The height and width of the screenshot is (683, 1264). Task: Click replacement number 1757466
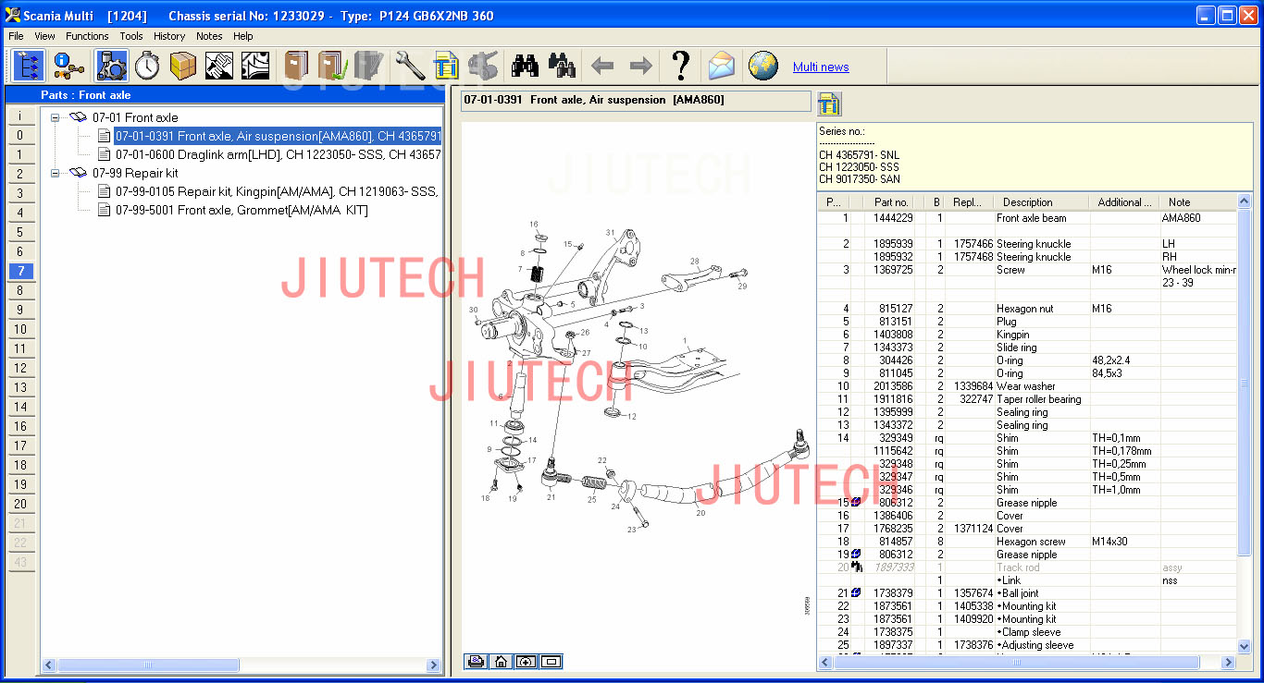973,244
